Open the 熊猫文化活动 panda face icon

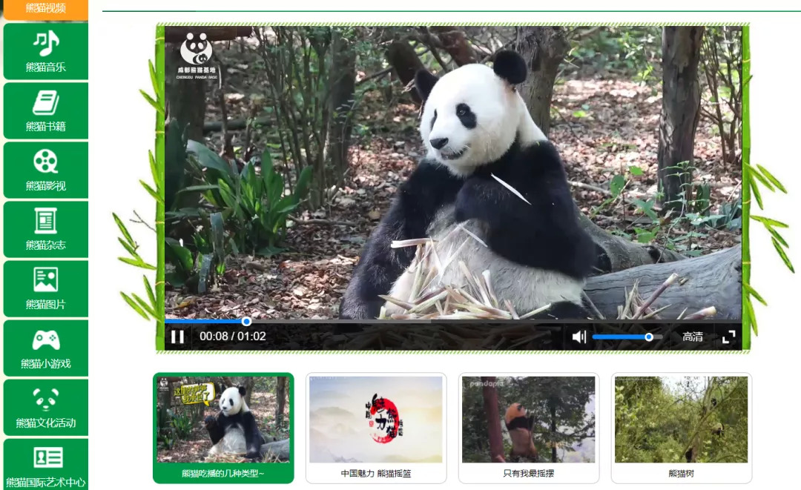pyautogui.click(x=46, y=400)
